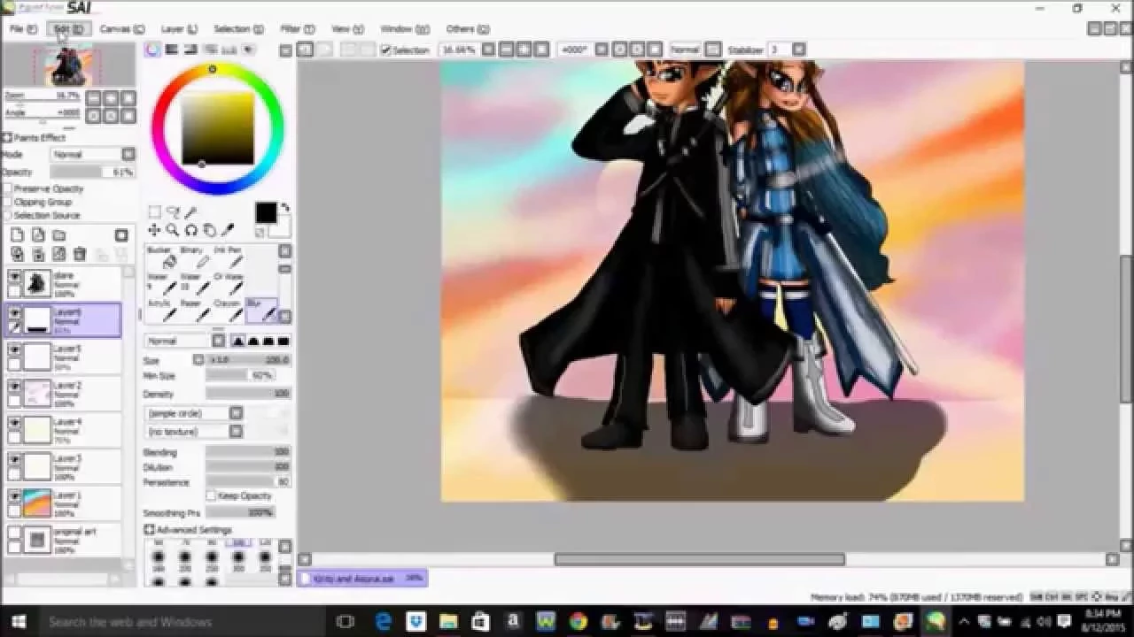Viewport: 1134px width, 637px height.
Task: Adjust the brush Density slider
Action: point(248,394)
